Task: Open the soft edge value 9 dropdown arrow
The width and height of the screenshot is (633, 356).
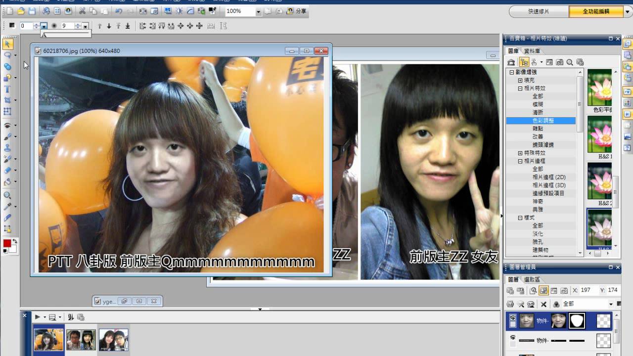Action: point(85,26)
